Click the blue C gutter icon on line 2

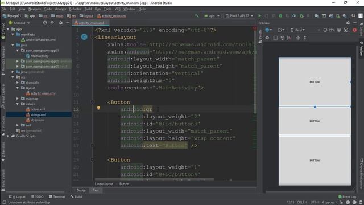tap(84, 36)
